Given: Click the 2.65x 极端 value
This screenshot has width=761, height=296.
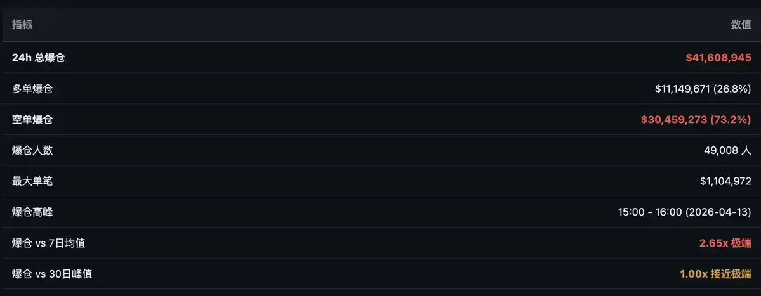Looking at the screenshot, I should coord(725,243).
